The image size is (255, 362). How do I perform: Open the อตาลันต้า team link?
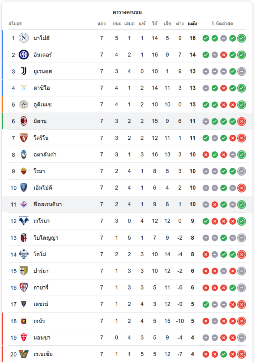point(45,155)
